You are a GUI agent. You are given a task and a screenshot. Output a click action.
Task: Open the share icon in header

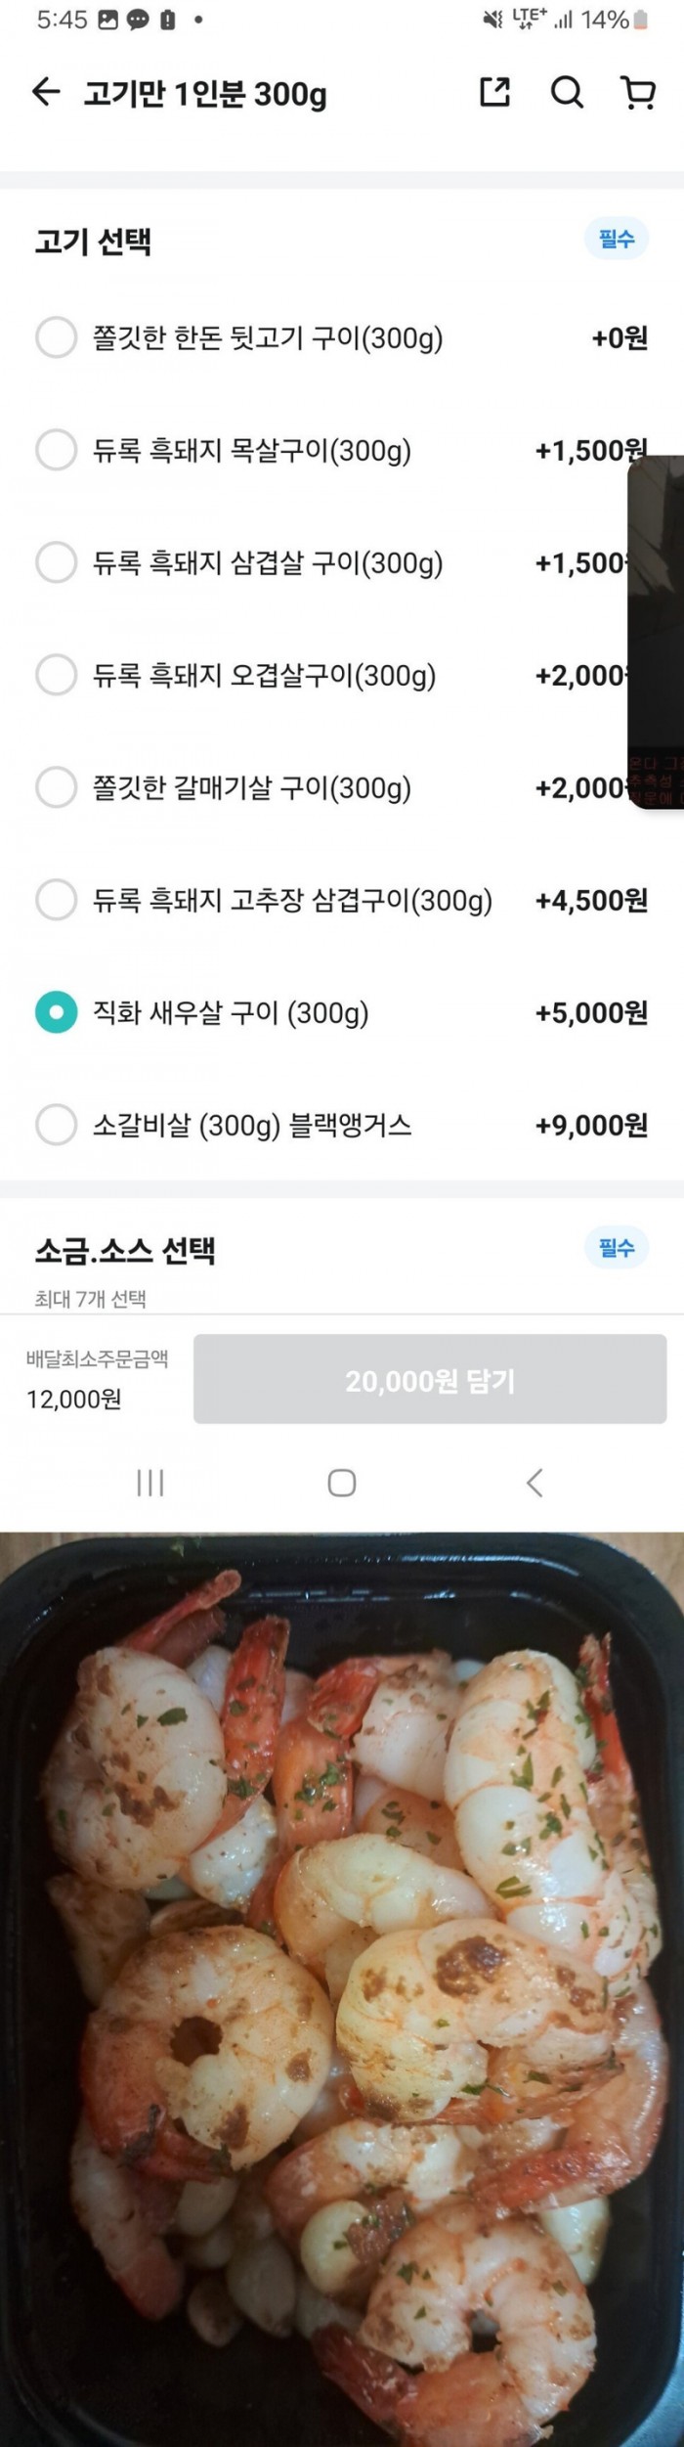pos(495,93)
